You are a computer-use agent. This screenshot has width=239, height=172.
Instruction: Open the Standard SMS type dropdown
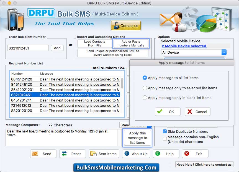135,125
